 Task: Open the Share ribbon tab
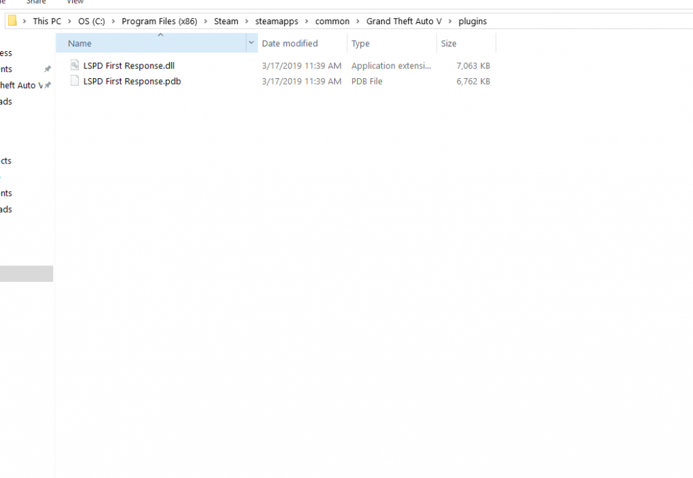coord(36,2)
